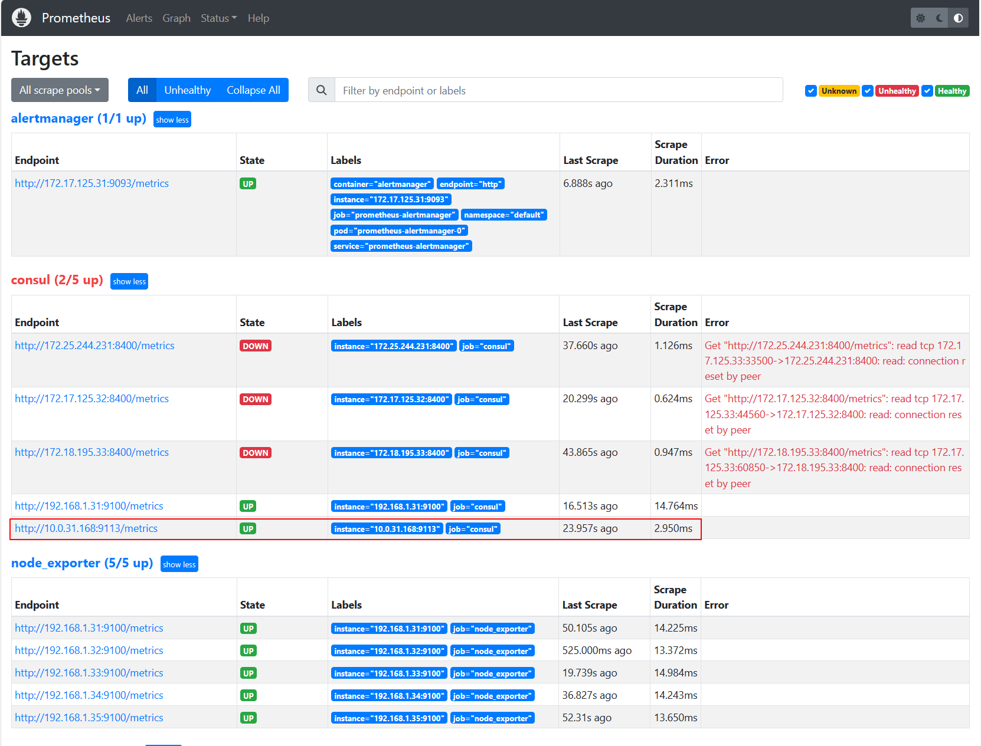Open consul (2/5 up) heading link
The height and width of the screenshot is (746, 981).
57,280
